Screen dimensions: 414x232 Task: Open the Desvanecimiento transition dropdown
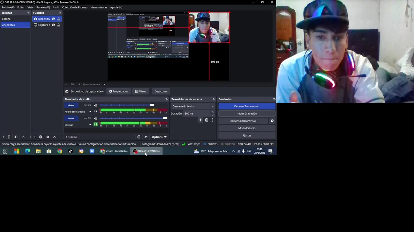tap(193, 106)
